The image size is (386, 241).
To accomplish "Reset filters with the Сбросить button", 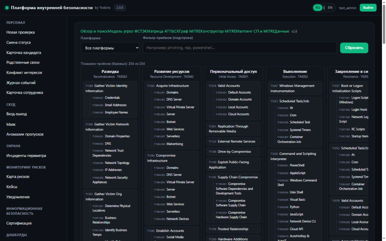I will [354, 48].
